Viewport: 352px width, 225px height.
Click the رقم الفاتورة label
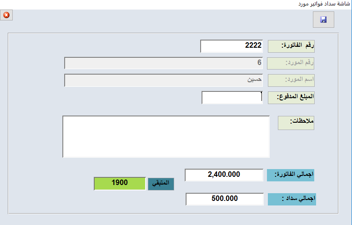(x=291, y=46)
